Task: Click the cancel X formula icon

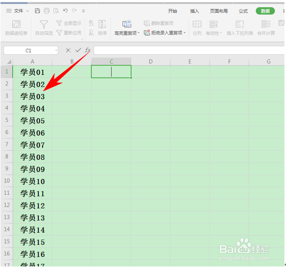Action: pos(68,50)
